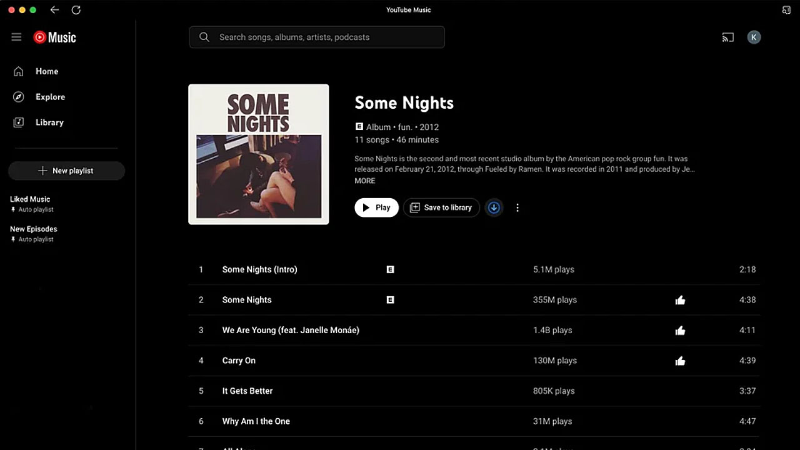Open the album three-dot options menu
800x450 pixels.
tap(517, 207)
